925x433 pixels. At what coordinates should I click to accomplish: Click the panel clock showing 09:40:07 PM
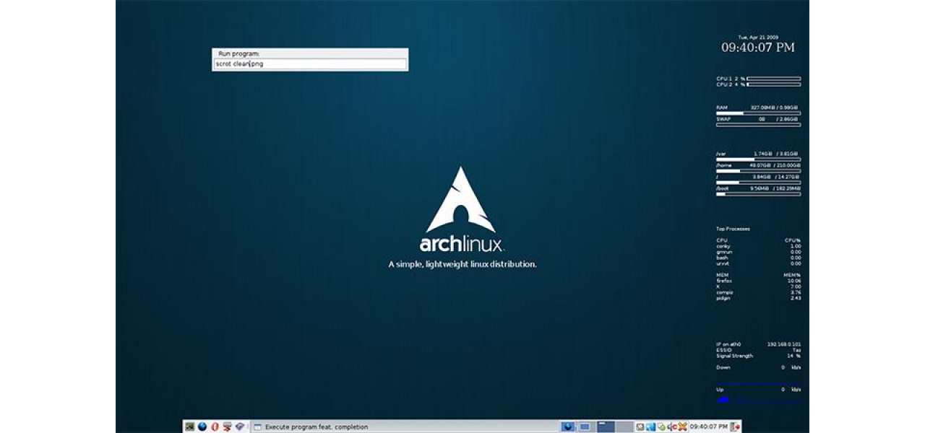[709, 427]
